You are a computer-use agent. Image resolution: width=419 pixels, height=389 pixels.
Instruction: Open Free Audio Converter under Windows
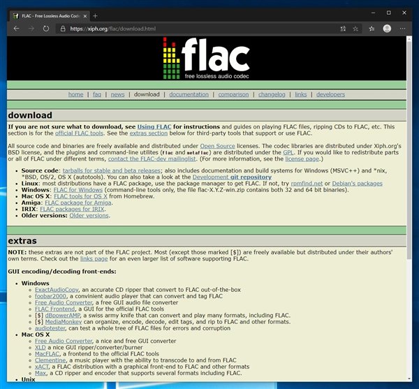point(64,302)
